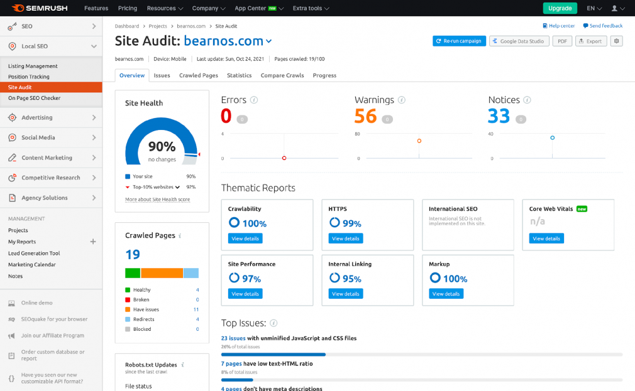Open the Features menu item

[x=96, y=8]
